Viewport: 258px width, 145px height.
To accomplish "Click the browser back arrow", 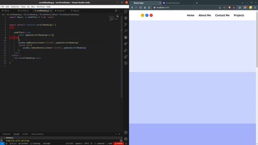I will [132, 8].
